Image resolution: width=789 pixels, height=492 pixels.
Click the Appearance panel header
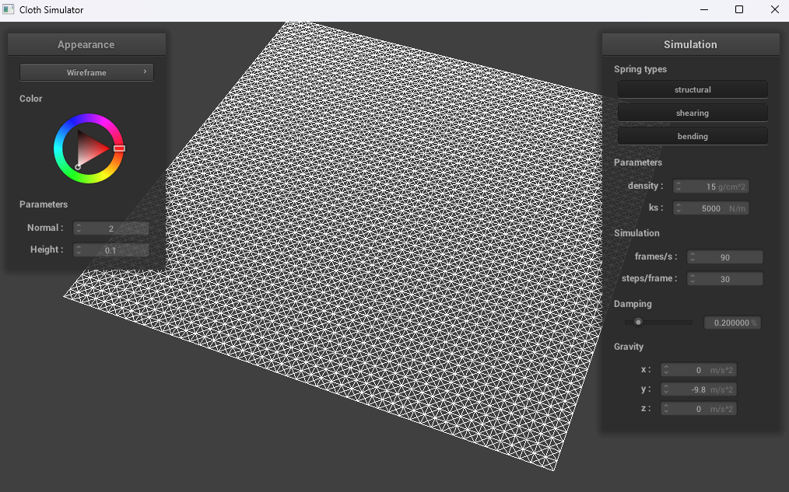(86, 44)
